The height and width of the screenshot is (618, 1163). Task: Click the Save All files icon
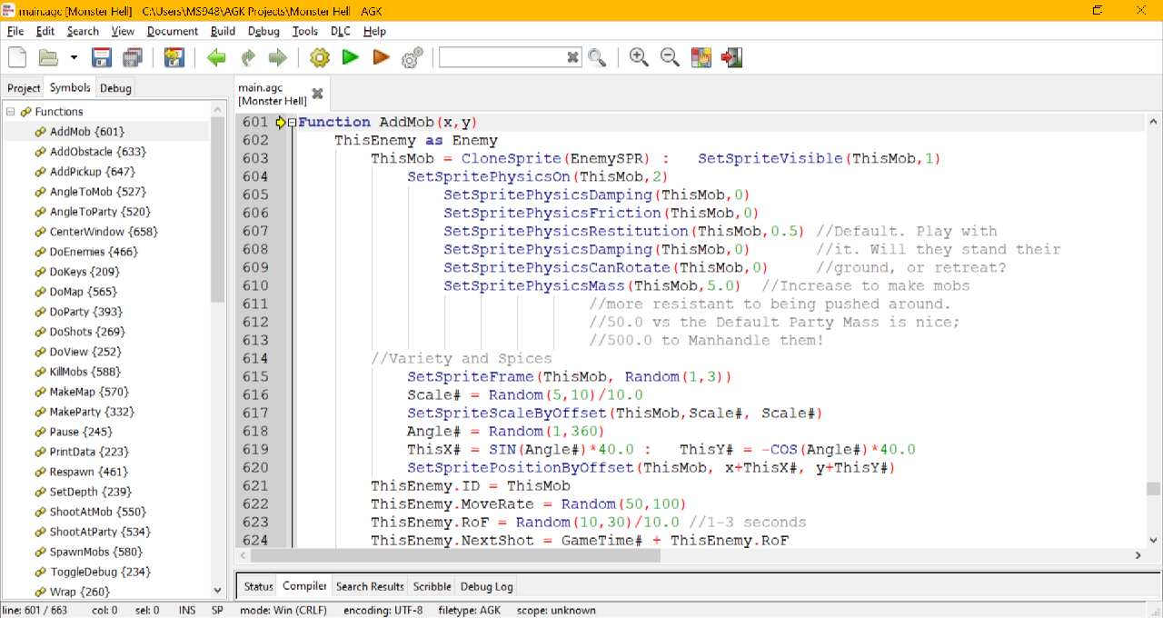tap(133, 57)
